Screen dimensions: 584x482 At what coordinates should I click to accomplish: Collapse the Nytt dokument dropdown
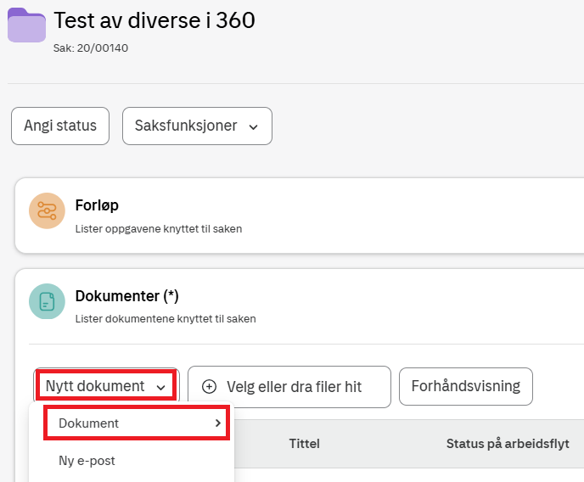(106, 386)
